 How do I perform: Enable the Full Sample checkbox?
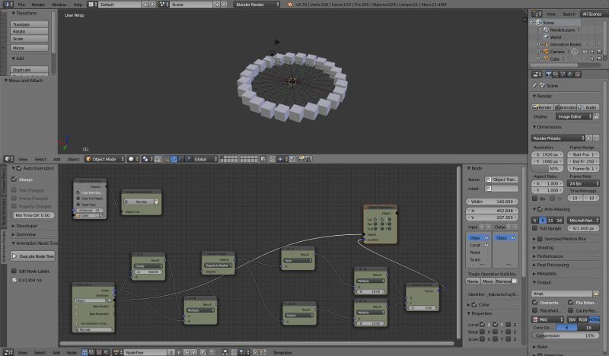[535, 228]
